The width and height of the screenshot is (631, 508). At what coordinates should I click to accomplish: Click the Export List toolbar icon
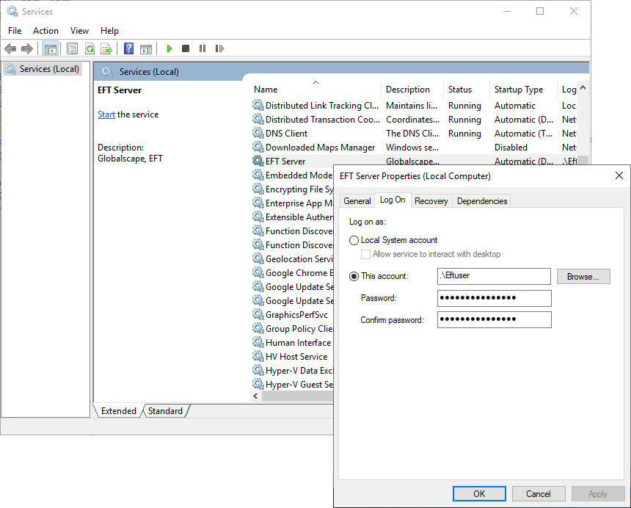coord(106,49)
